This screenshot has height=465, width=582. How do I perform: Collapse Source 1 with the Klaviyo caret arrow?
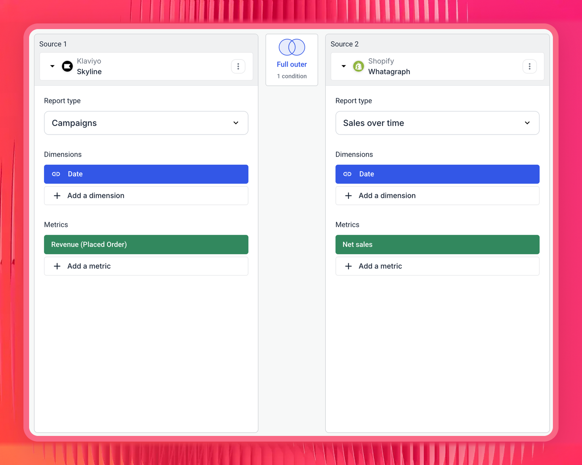52,66
